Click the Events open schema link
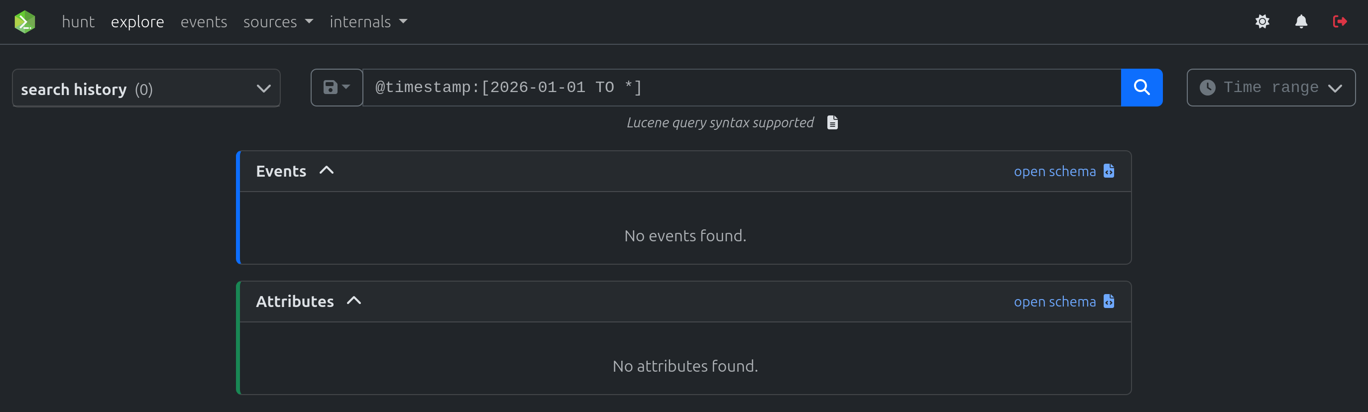This screenshot has height=412, width=1368. 1054,172
